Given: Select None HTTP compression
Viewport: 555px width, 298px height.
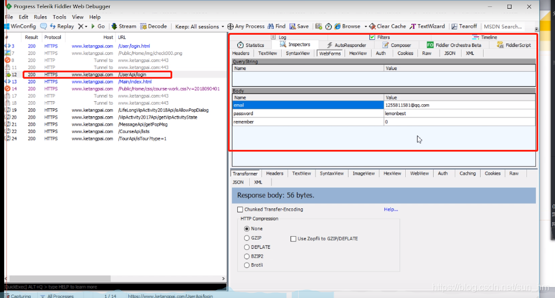Looking at the screenshot, I should coord(246,229).
